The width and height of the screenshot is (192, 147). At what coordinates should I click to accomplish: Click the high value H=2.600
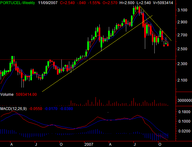127,3
